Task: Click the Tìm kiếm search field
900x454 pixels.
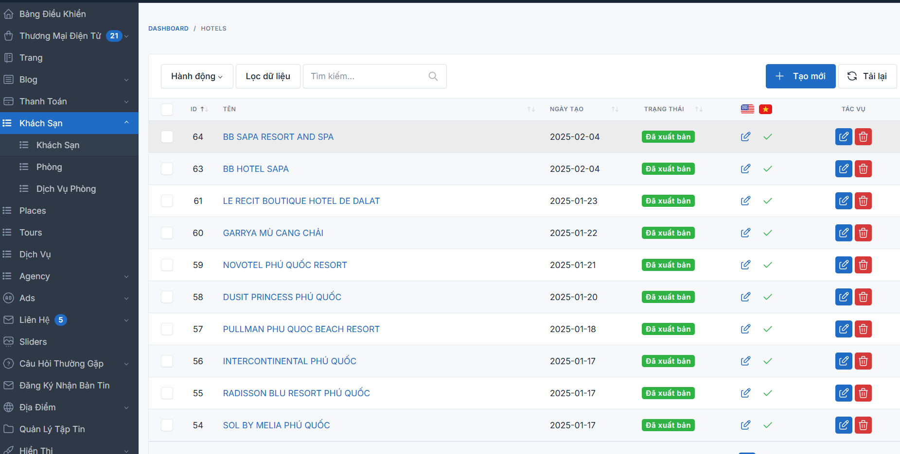Action: point(374,76)
